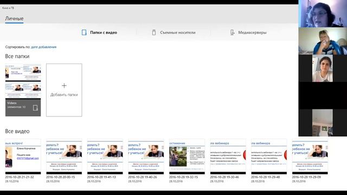Open the Videos folder tile
This screenshot has width=347, height=195.
point(23,90)
